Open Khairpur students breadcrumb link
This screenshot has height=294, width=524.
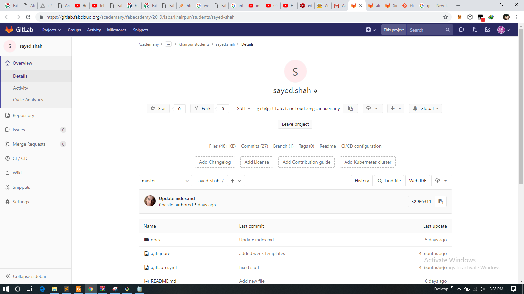coord(194,44)
